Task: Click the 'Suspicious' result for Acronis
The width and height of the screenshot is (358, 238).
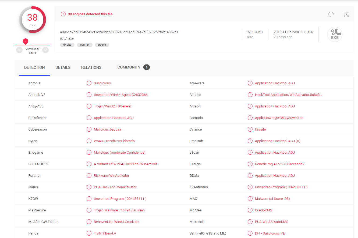Action: [102, 83]
